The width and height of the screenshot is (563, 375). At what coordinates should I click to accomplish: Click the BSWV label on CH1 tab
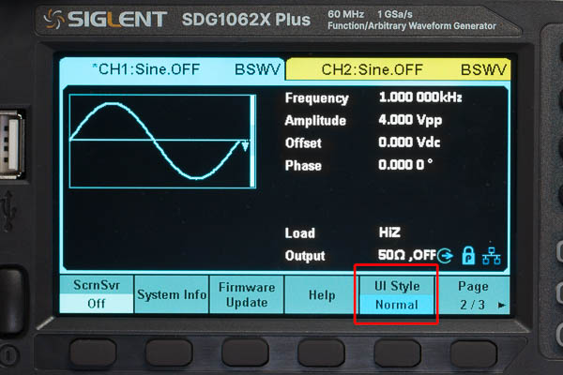pos(257,69)
